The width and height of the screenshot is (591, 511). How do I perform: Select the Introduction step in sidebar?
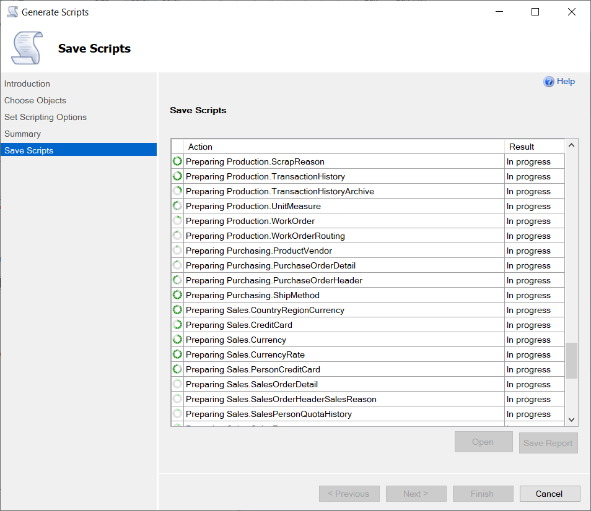coord(27,84)
